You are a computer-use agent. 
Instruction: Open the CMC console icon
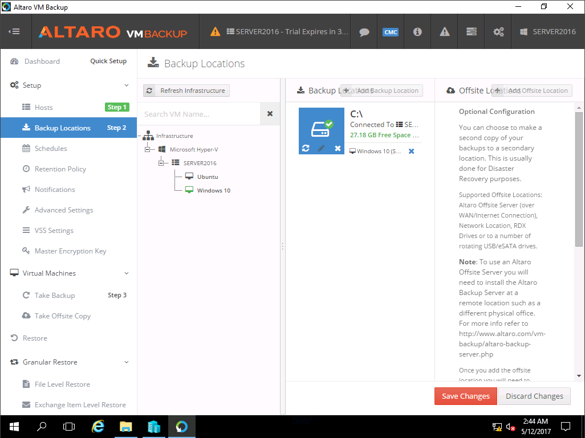[391, 32]
